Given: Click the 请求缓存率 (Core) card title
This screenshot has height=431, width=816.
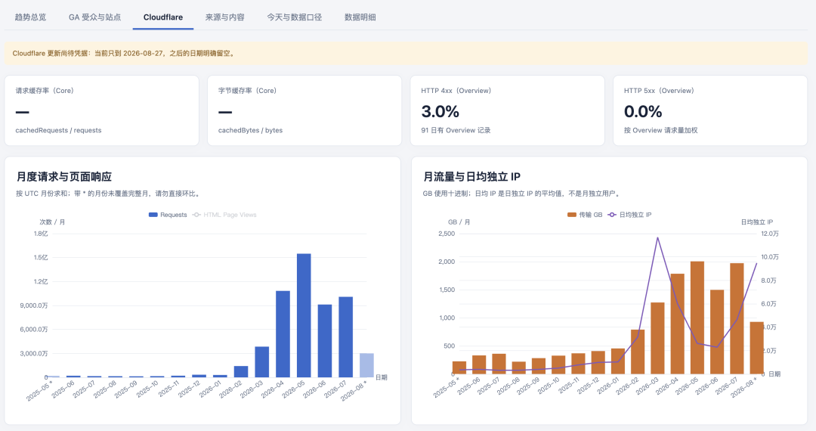Looking at the screenshot, I should [x=45, y=91].
